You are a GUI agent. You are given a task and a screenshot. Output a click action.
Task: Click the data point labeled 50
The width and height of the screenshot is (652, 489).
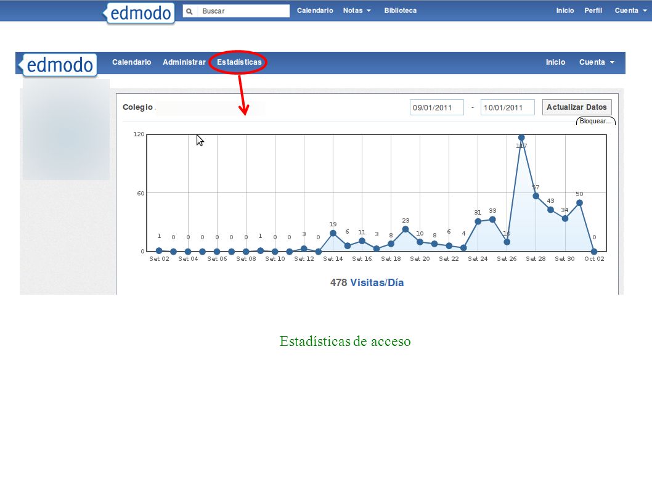click(579, 203)
